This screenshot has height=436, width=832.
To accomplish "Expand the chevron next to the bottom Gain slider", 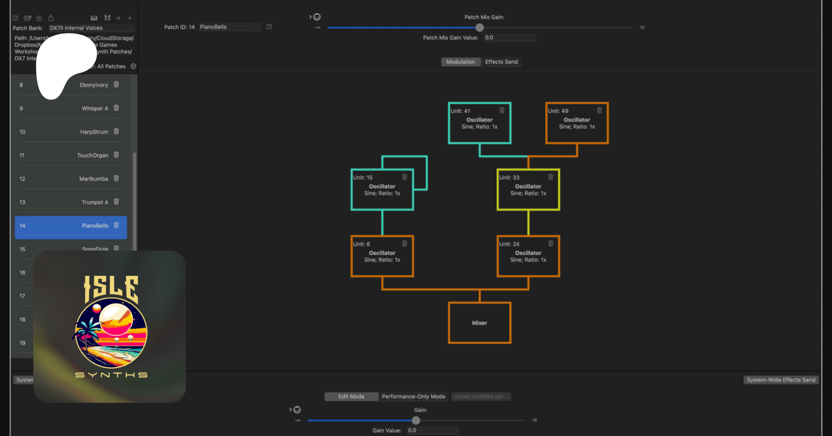I will [x=291, y=410].
